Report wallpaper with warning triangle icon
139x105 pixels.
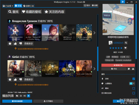[x=133, y=69]
